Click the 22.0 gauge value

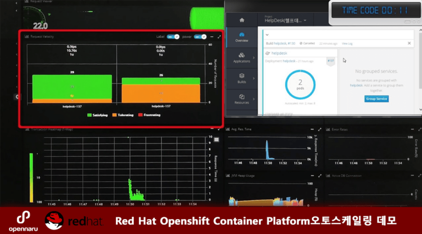coord(41,26)
